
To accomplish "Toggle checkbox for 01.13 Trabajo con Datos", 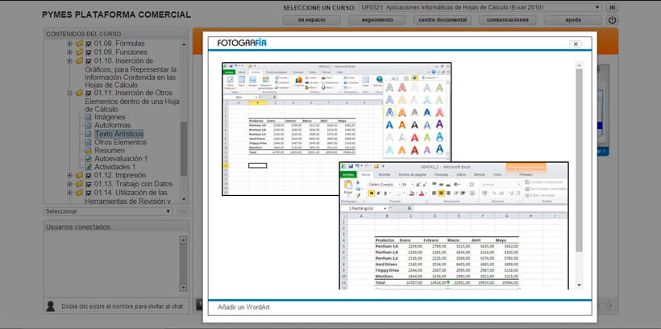I will (x=89, y=184).
